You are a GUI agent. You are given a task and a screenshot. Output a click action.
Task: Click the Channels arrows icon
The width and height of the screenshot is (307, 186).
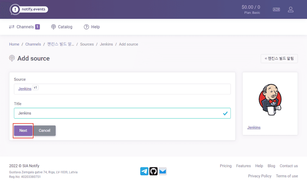point(12,27)
